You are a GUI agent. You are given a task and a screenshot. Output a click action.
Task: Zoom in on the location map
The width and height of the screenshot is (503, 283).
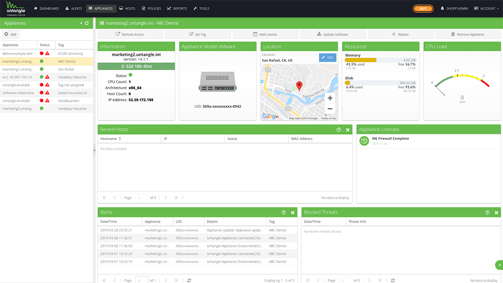(x=330, y=98)
